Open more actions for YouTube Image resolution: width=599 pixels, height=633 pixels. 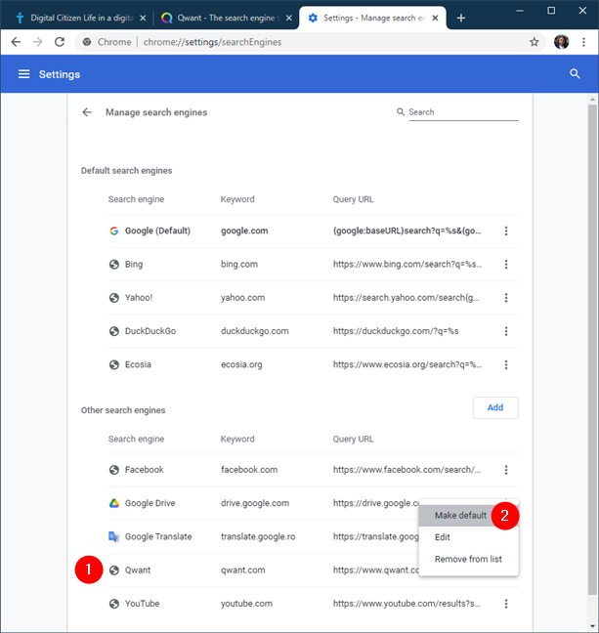point(506,604)
